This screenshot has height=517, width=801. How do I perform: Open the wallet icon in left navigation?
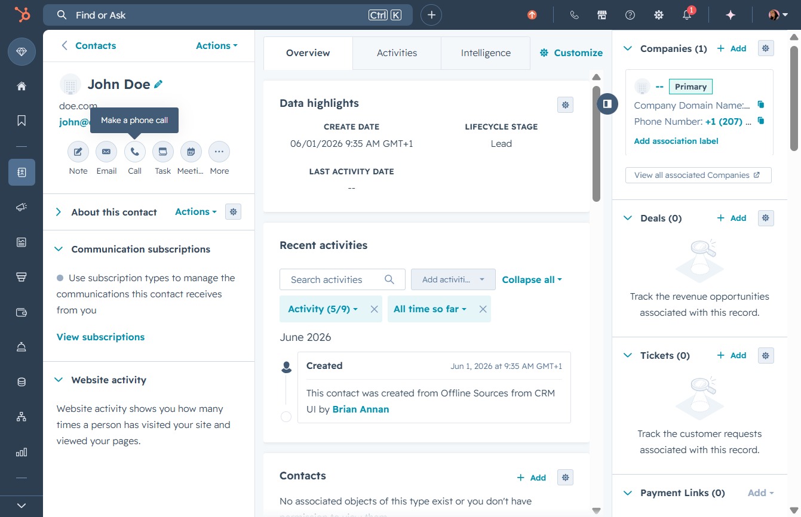(22, 312)
